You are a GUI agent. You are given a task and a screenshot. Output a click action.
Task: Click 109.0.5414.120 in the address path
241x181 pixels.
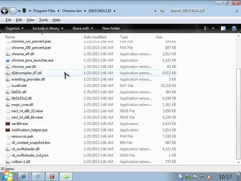click(100, 11)
